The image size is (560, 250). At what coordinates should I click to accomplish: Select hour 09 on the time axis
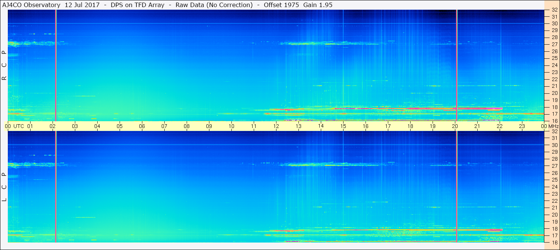point(209,126)
